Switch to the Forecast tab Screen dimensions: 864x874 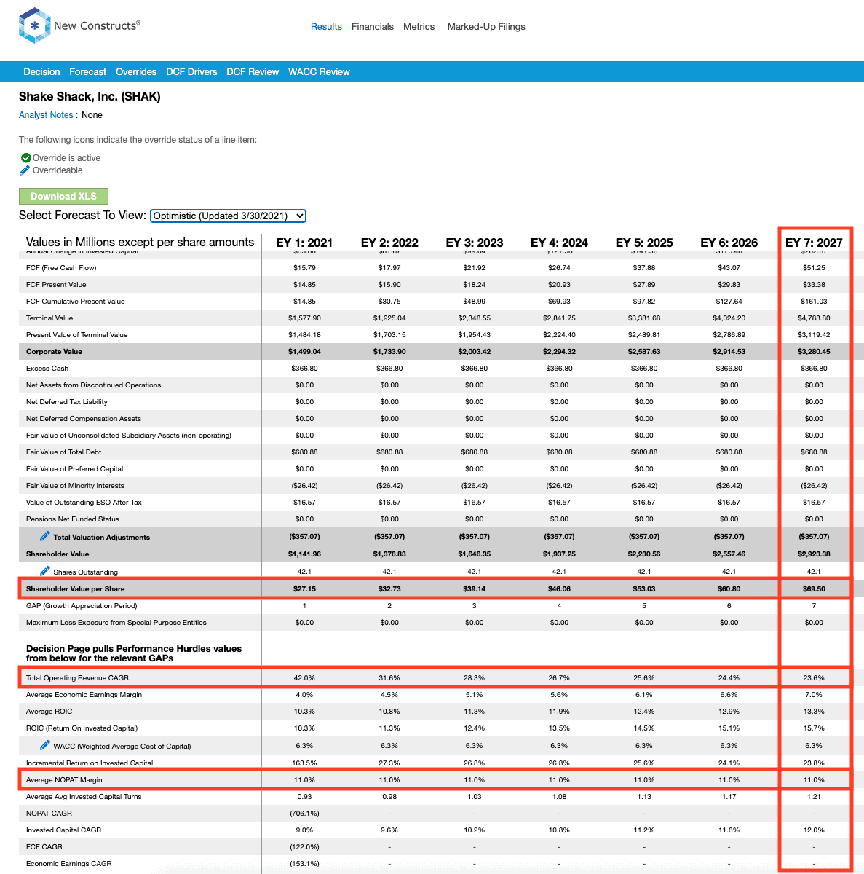pyautogui.click(x=88, y=72)
